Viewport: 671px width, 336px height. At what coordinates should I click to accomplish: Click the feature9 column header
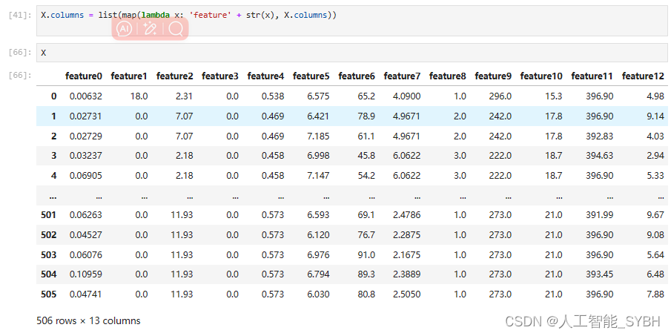click(x=493, y=76)
